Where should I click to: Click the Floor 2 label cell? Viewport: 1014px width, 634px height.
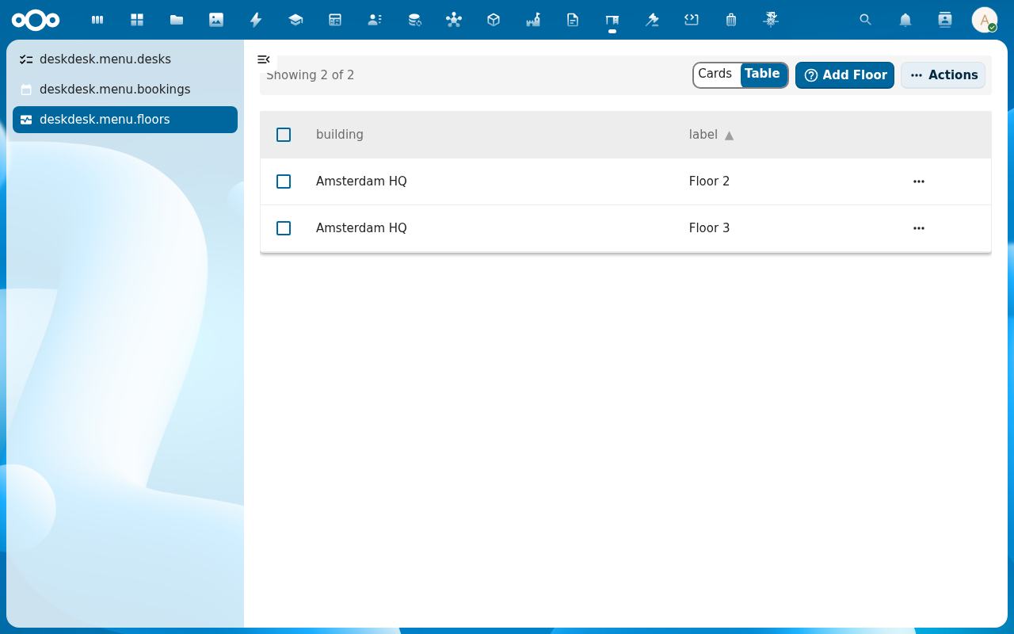click(x=710, y=181)
